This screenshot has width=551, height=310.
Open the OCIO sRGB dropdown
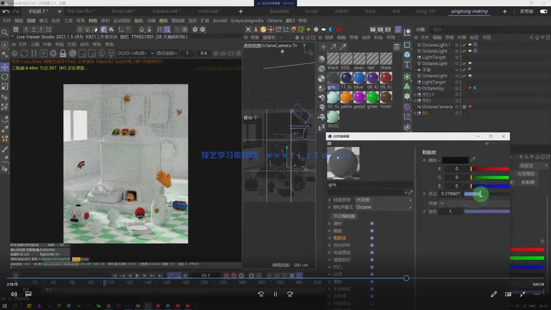click(x=135, y=53)
